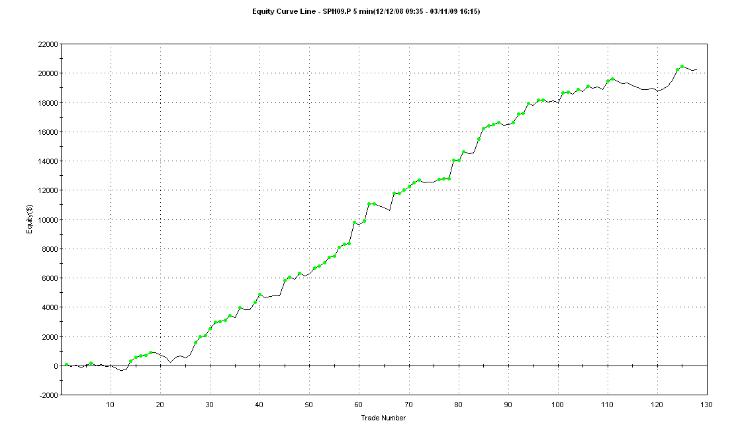Click the y-axis value 16000
The width and height of the screenshot is (740, 427).
[x=48, y=132]
